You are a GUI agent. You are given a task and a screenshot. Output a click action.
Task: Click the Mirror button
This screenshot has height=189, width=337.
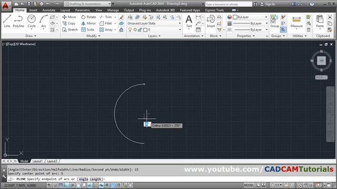(88, 23)
